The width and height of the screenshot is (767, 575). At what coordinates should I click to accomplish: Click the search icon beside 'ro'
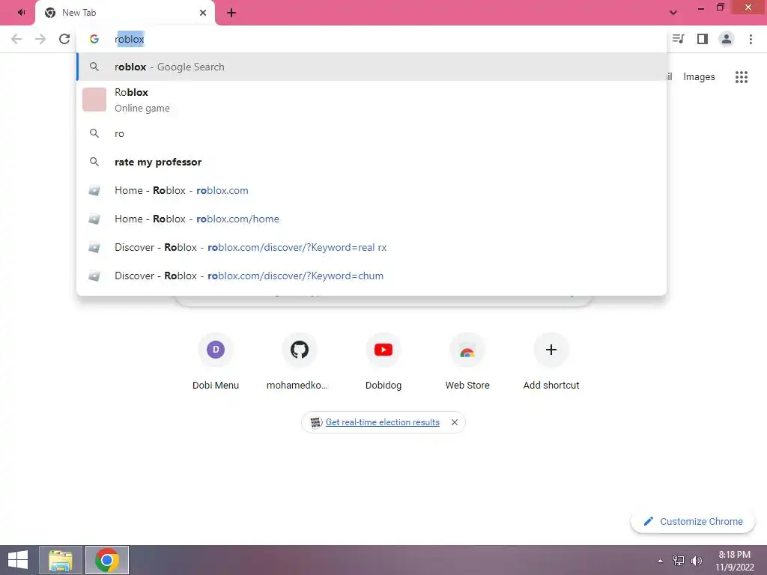tap(94, 133)
